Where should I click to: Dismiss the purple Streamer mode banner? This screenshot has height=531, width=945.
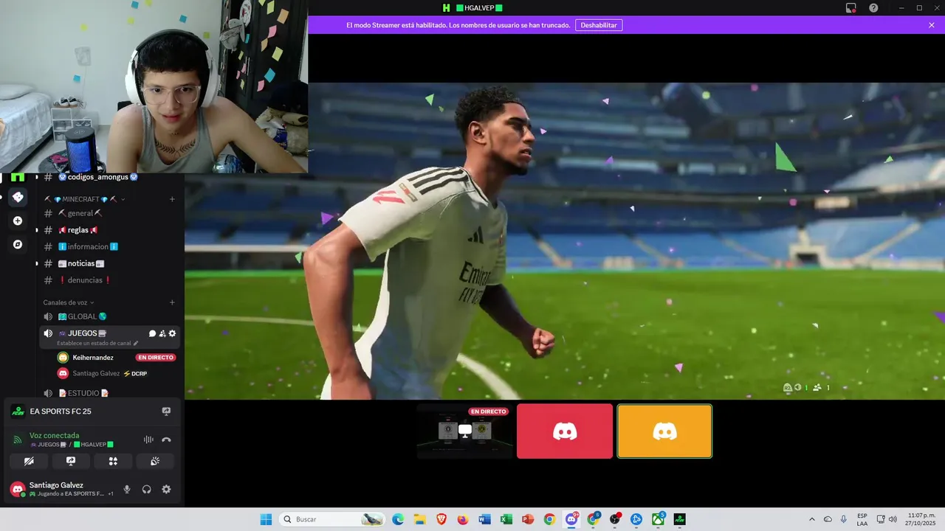tap(932, 25)
